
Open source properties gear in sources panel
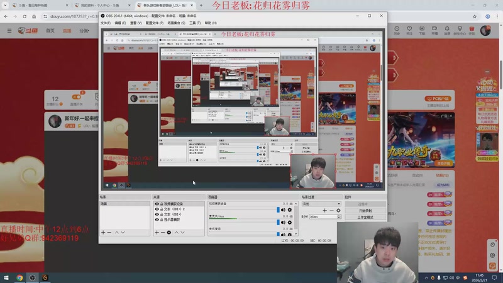pyautogui.click(x=169, y=232)
